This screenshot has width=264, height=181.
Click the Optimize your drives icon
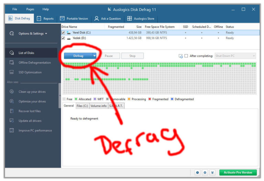[x=12, y=101]
